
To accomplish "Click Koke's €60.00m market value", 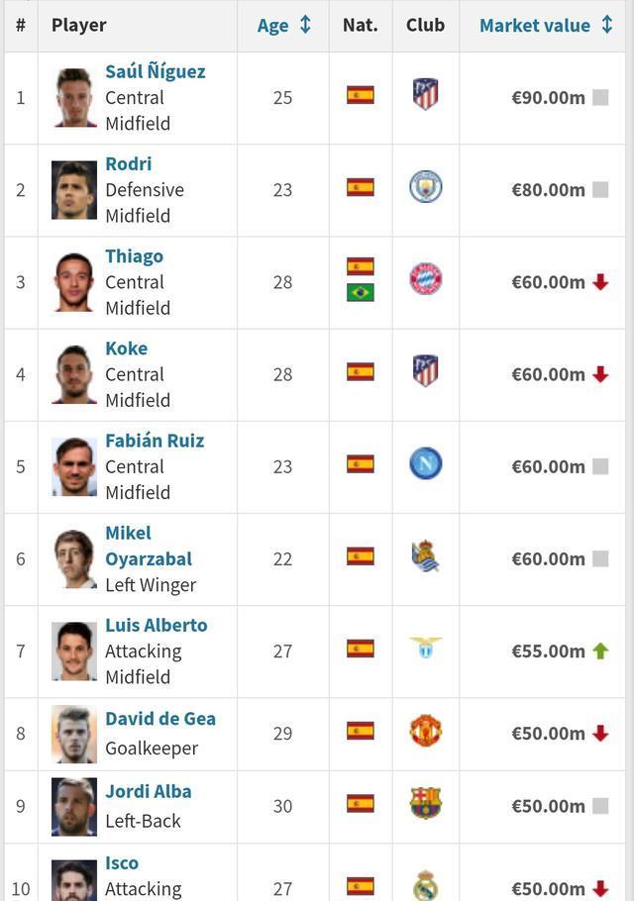I will click(549, 374).
